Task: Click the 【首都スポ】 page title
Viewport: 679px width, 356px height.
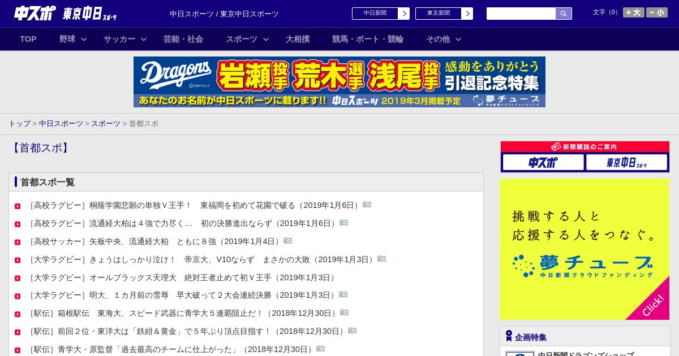Action: pos(40,148)
